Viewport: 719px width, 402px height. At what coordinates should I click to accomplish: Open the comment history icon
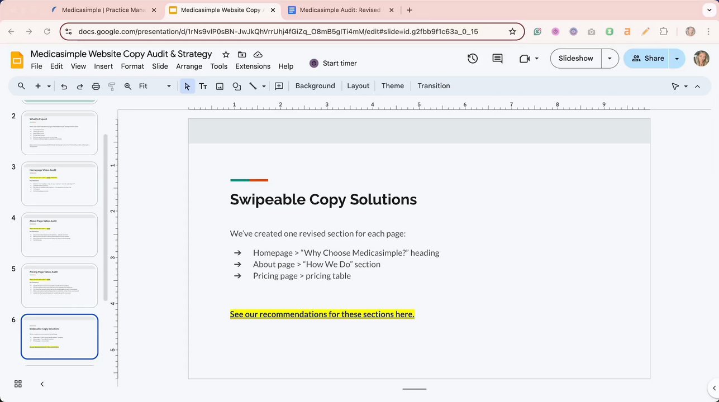(x=497, y=58)
